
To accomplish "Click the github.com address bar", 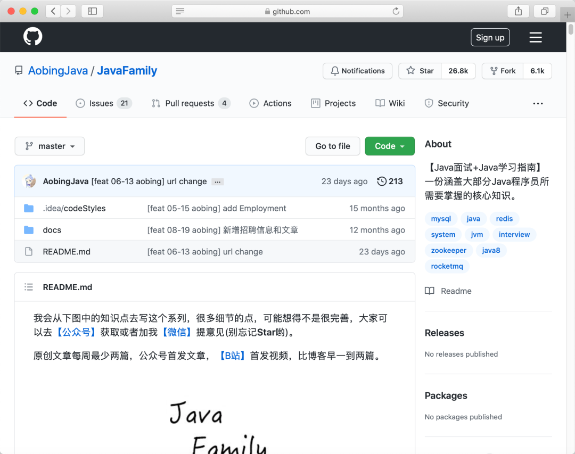I will [287, 11].
